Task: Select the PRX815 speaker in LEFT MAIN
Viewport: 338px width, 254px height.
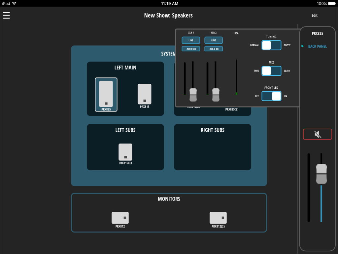Action: pyautogui.click(x=145, y=95)
